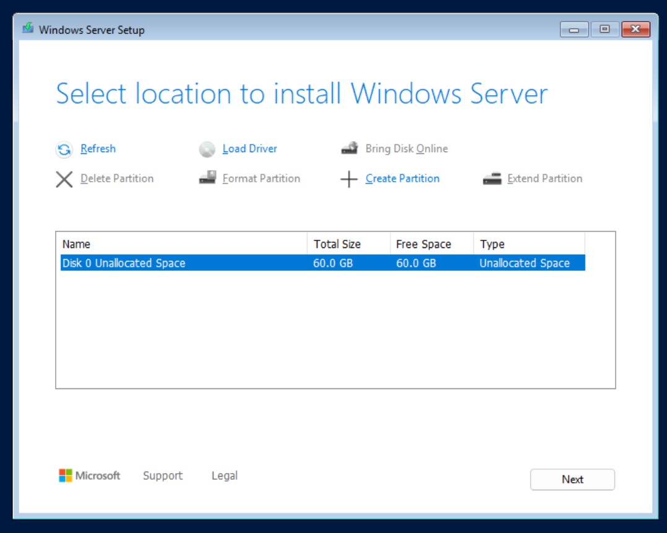Open the Support link
This screenshot has width=667, height=533.
(x=163, y=475)
